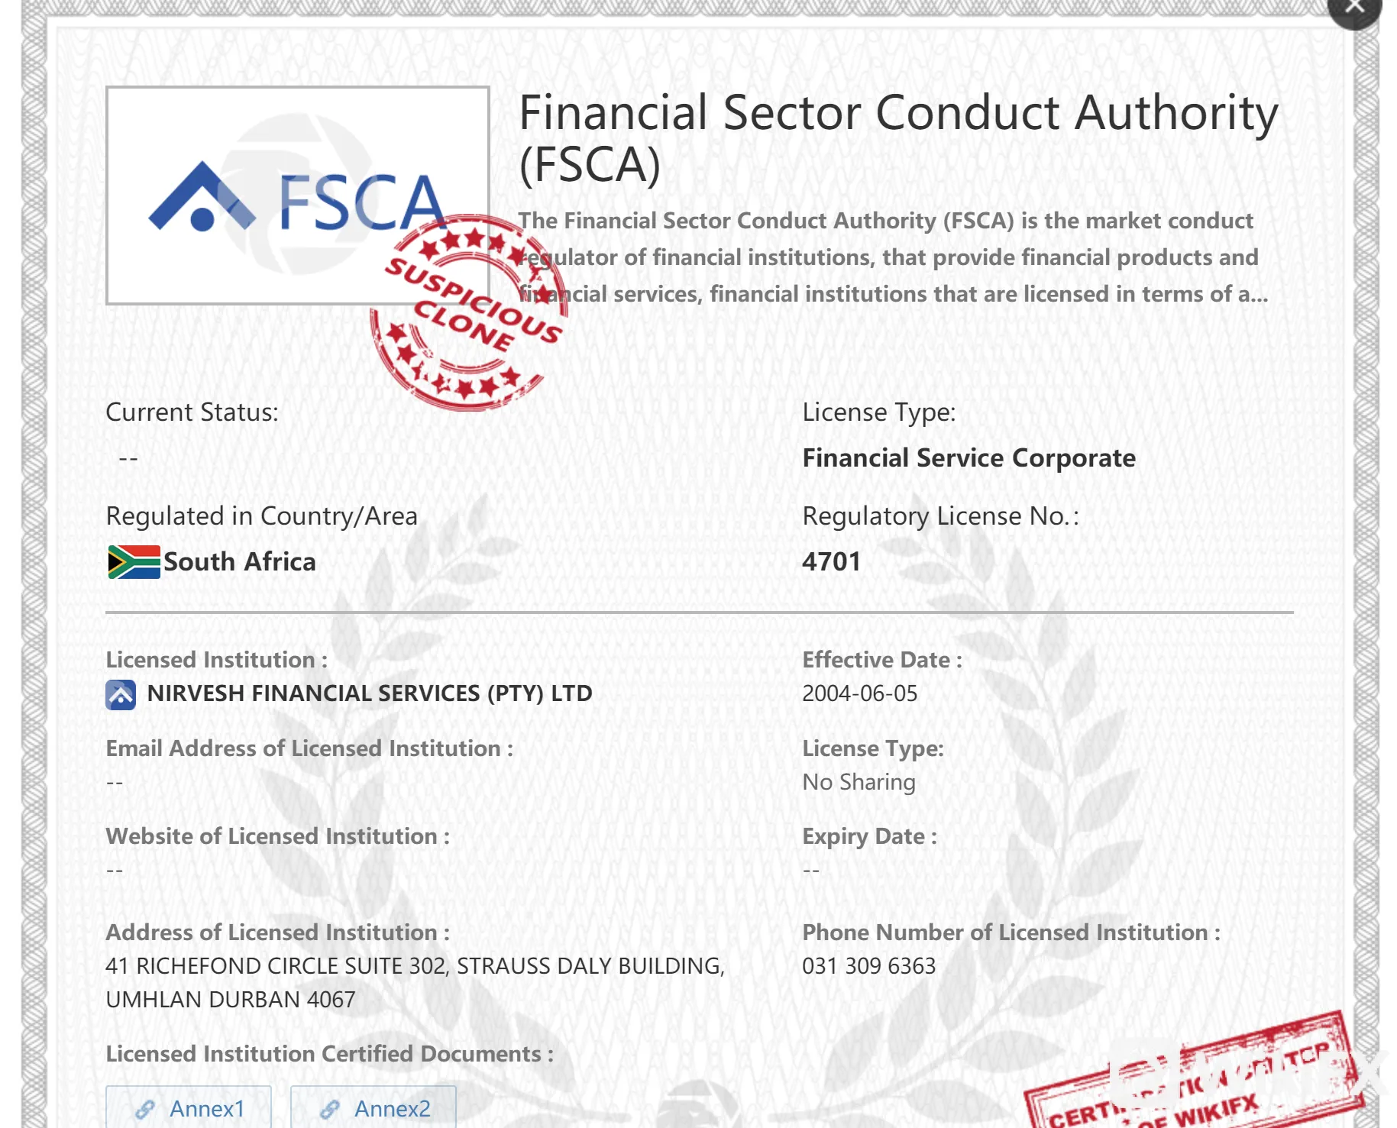Click the Financial Service Corporate license type
The width and height of the screenshot is (1397, 1128).
tap(969, 458)
